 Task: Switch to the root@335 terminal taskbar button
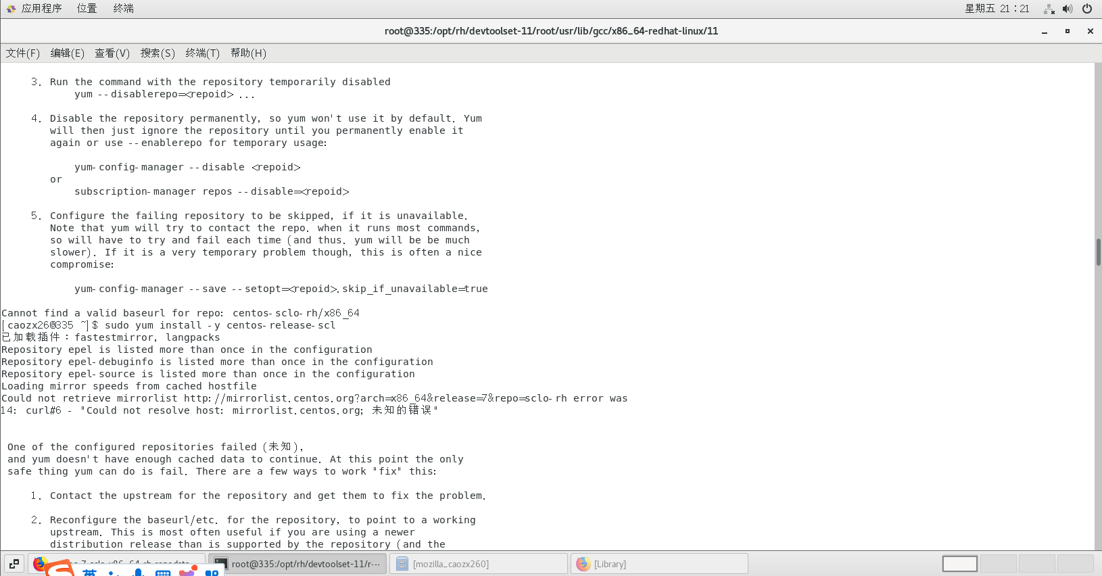pyautogui.click(x=297, y=563)
